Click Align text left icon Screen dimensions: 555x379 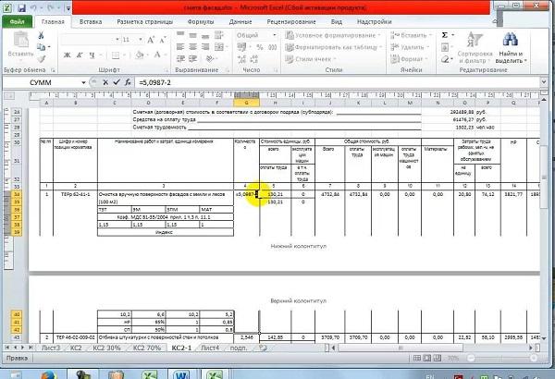[180, 47]
